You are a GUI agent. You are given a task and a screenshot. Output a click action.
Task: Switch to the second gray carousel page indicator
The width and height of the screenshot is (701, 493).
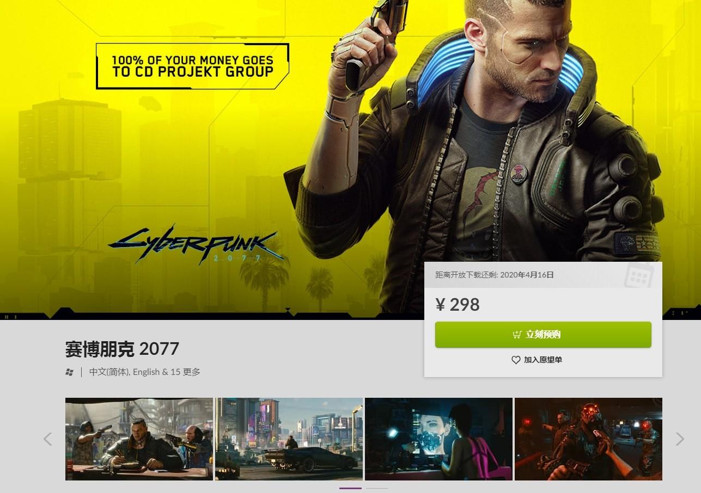point(377,488)
